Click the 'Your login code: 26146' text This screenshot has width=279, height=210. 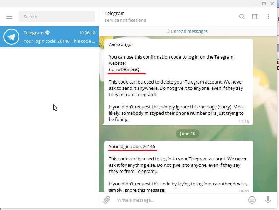pyautogui.click(x=132, y=146)
